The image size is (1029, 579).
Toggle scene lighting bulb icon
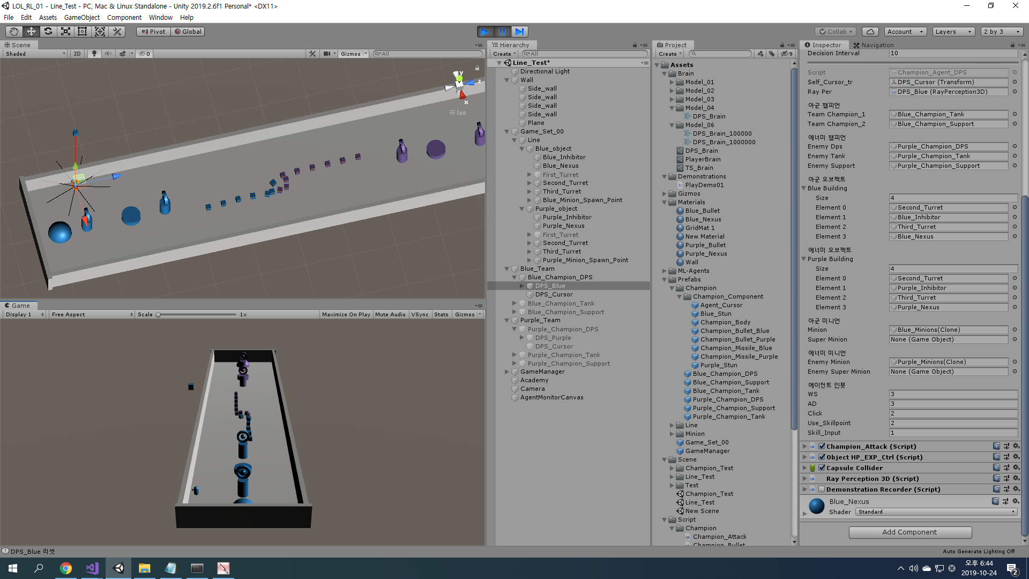pyautogui.click(x=94, y=54)
